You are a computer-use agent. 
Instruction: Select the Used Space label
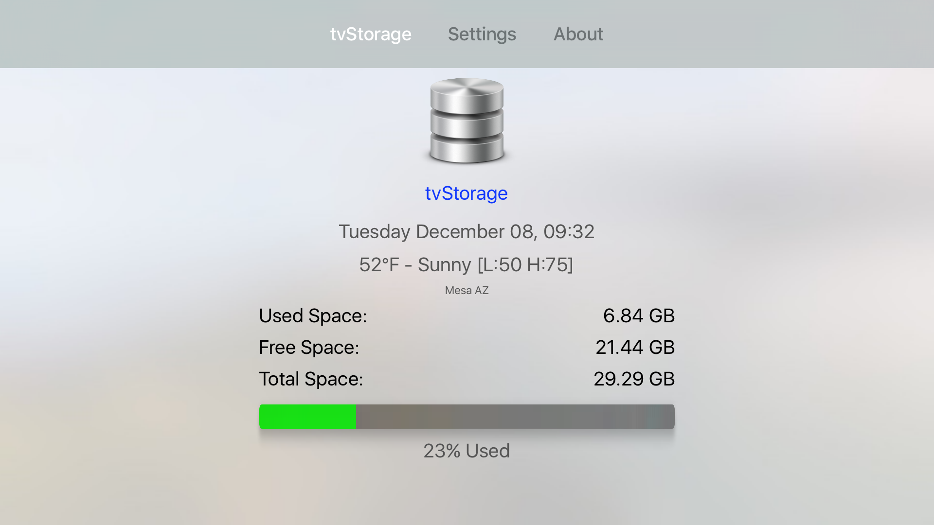pyautogui.click(x=313, y=316)
